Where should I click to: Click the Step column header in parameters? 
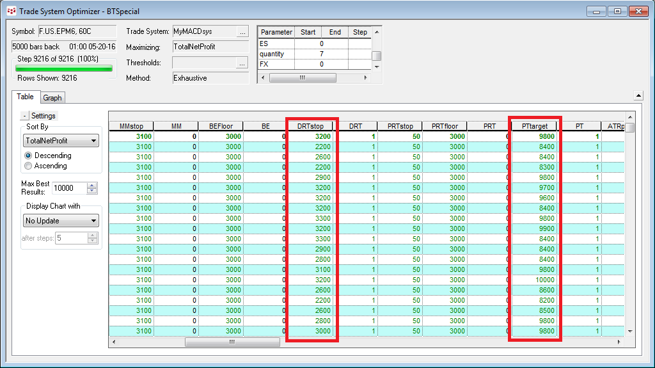[x=360, y=32]
